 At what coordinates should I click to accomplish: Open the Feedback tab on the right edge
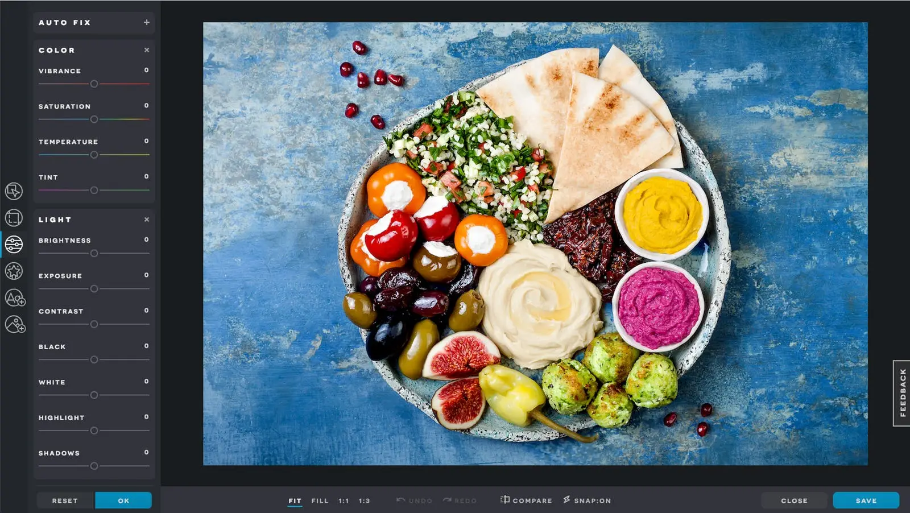click(x=903, y=394)
